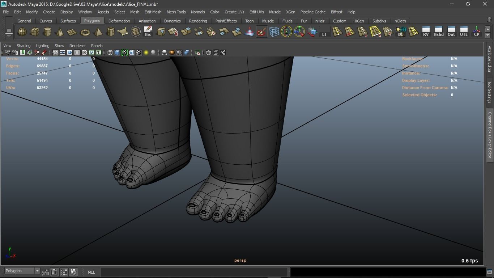494x278 pixels.
Task: Click the MEL command language label
Action: pos(91,272)
